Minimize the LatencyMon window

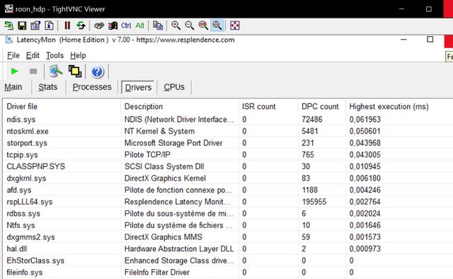coord(404,40)
